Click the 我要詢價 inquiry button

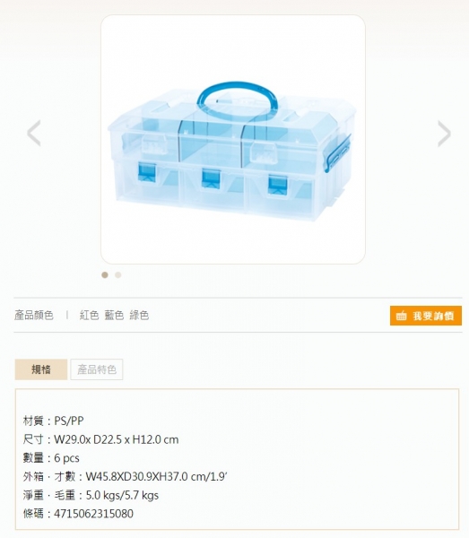[x=426, y=316]
